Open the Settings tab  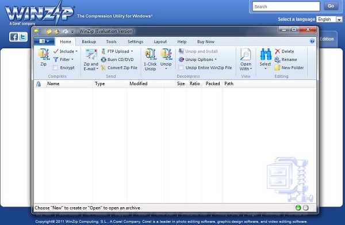click(x=135, y=41)
